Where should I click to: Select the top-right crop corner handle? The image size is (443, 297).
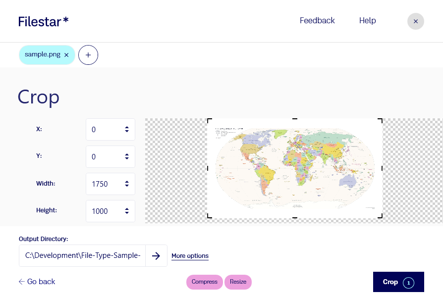click(380, 121)
